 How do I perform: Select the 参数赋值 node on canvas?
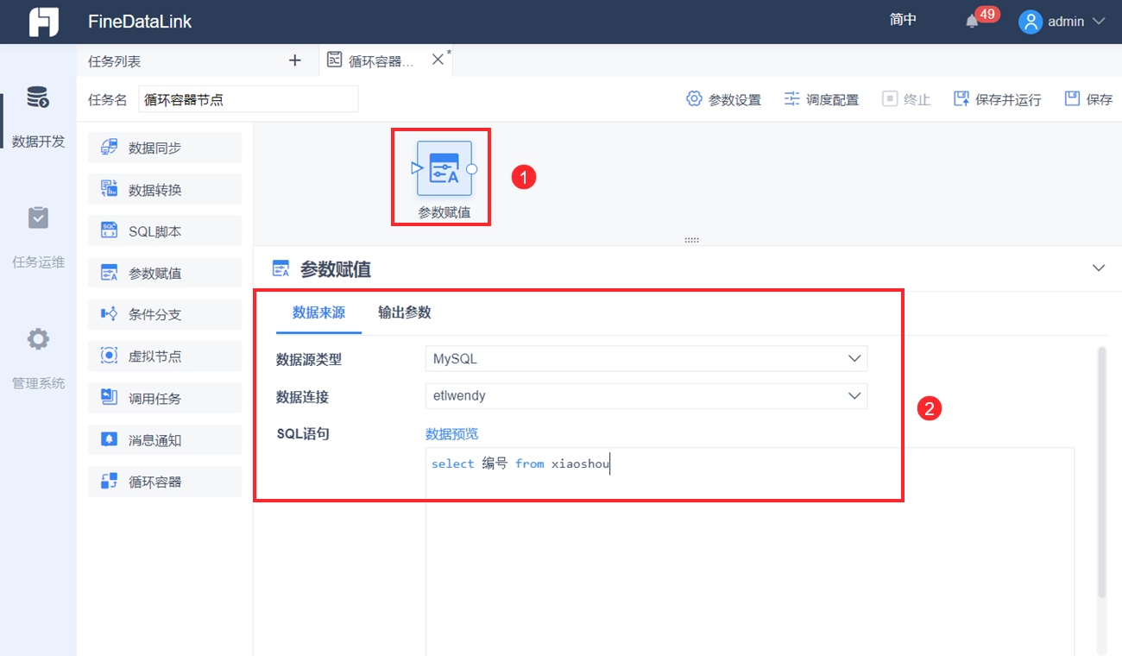444,168
